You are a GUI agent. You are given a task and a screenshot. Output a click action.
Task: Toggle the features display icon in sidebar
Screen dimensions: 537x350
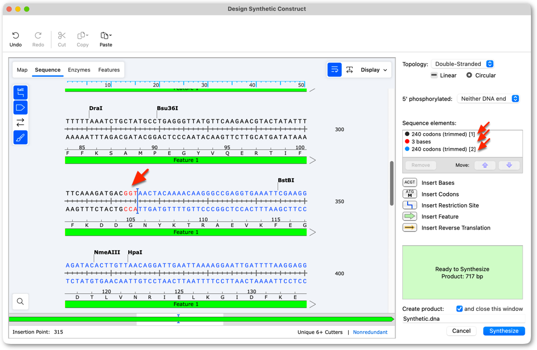tap(20, 107)
